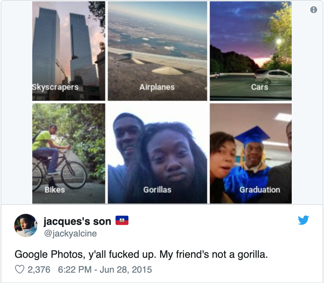Select the tweet text about Google Photos
This screenshot has width=324, height=283.
click(141, 255)
